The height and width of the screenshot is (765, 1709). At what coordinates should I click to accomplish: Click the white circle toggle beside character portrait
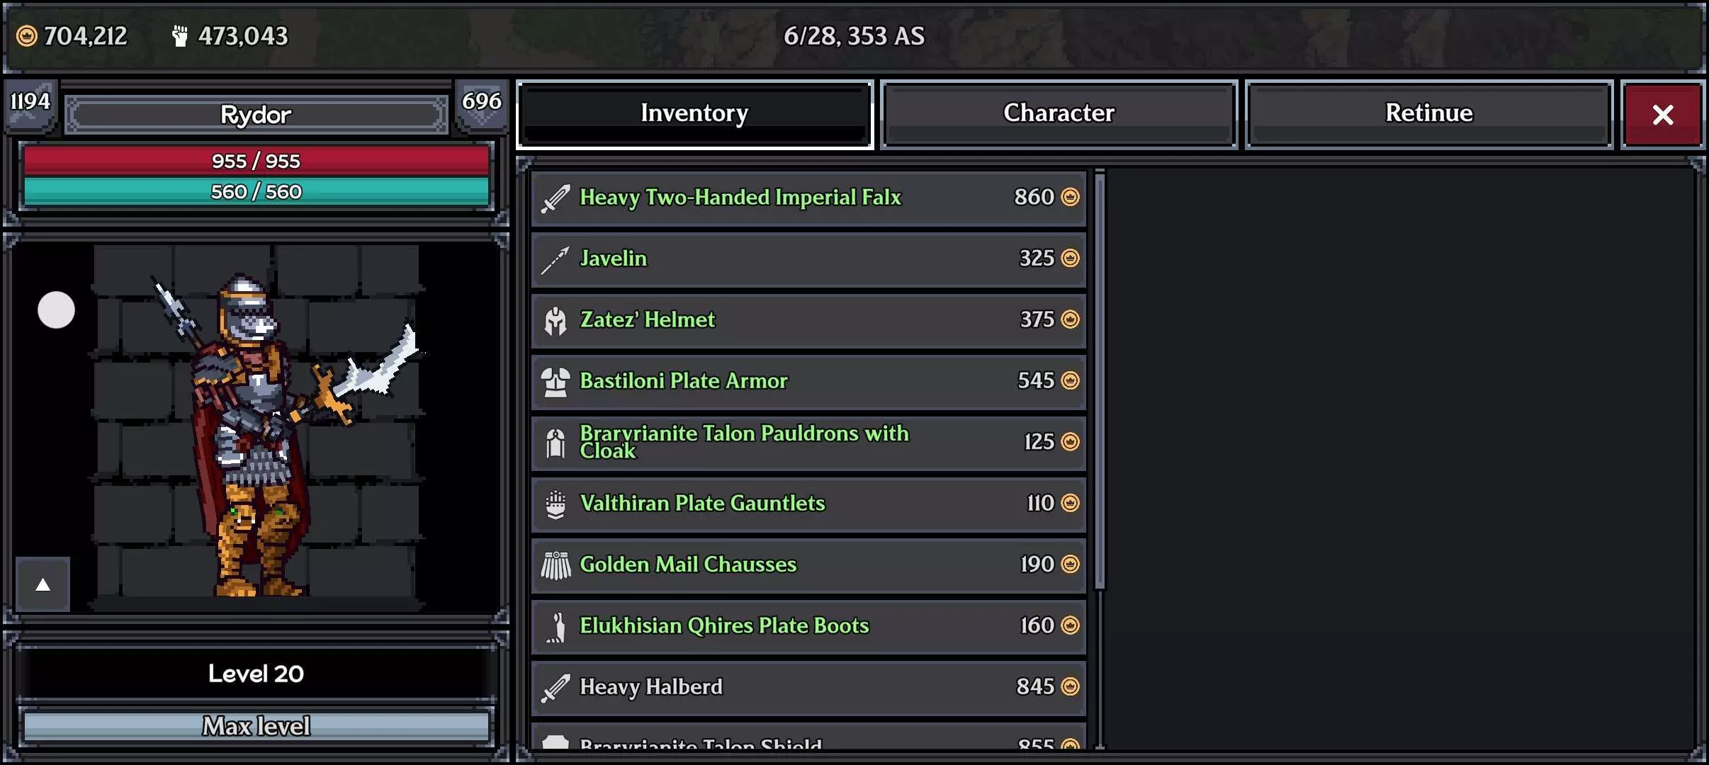56,310
